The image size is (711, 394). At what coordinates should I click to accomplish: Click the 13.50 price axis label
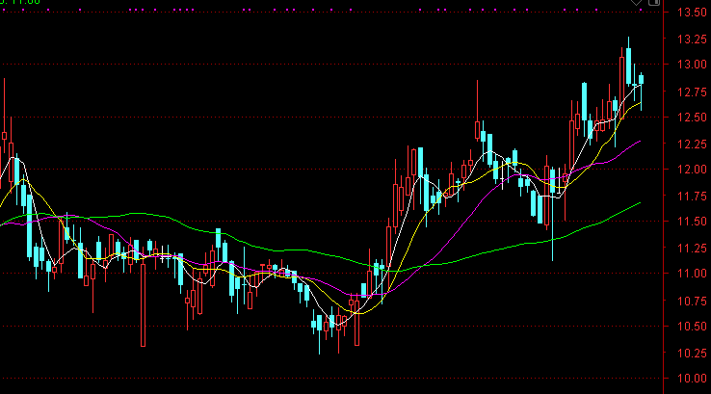point(692,13)
